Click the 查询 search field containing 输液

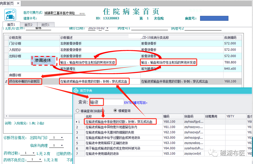coord(107,102)
